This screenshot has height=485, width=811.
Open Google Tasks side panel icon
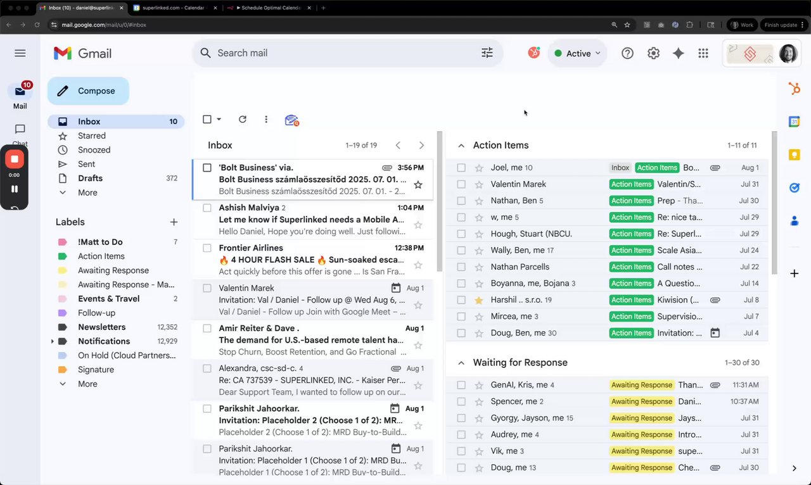pos(794,187)
